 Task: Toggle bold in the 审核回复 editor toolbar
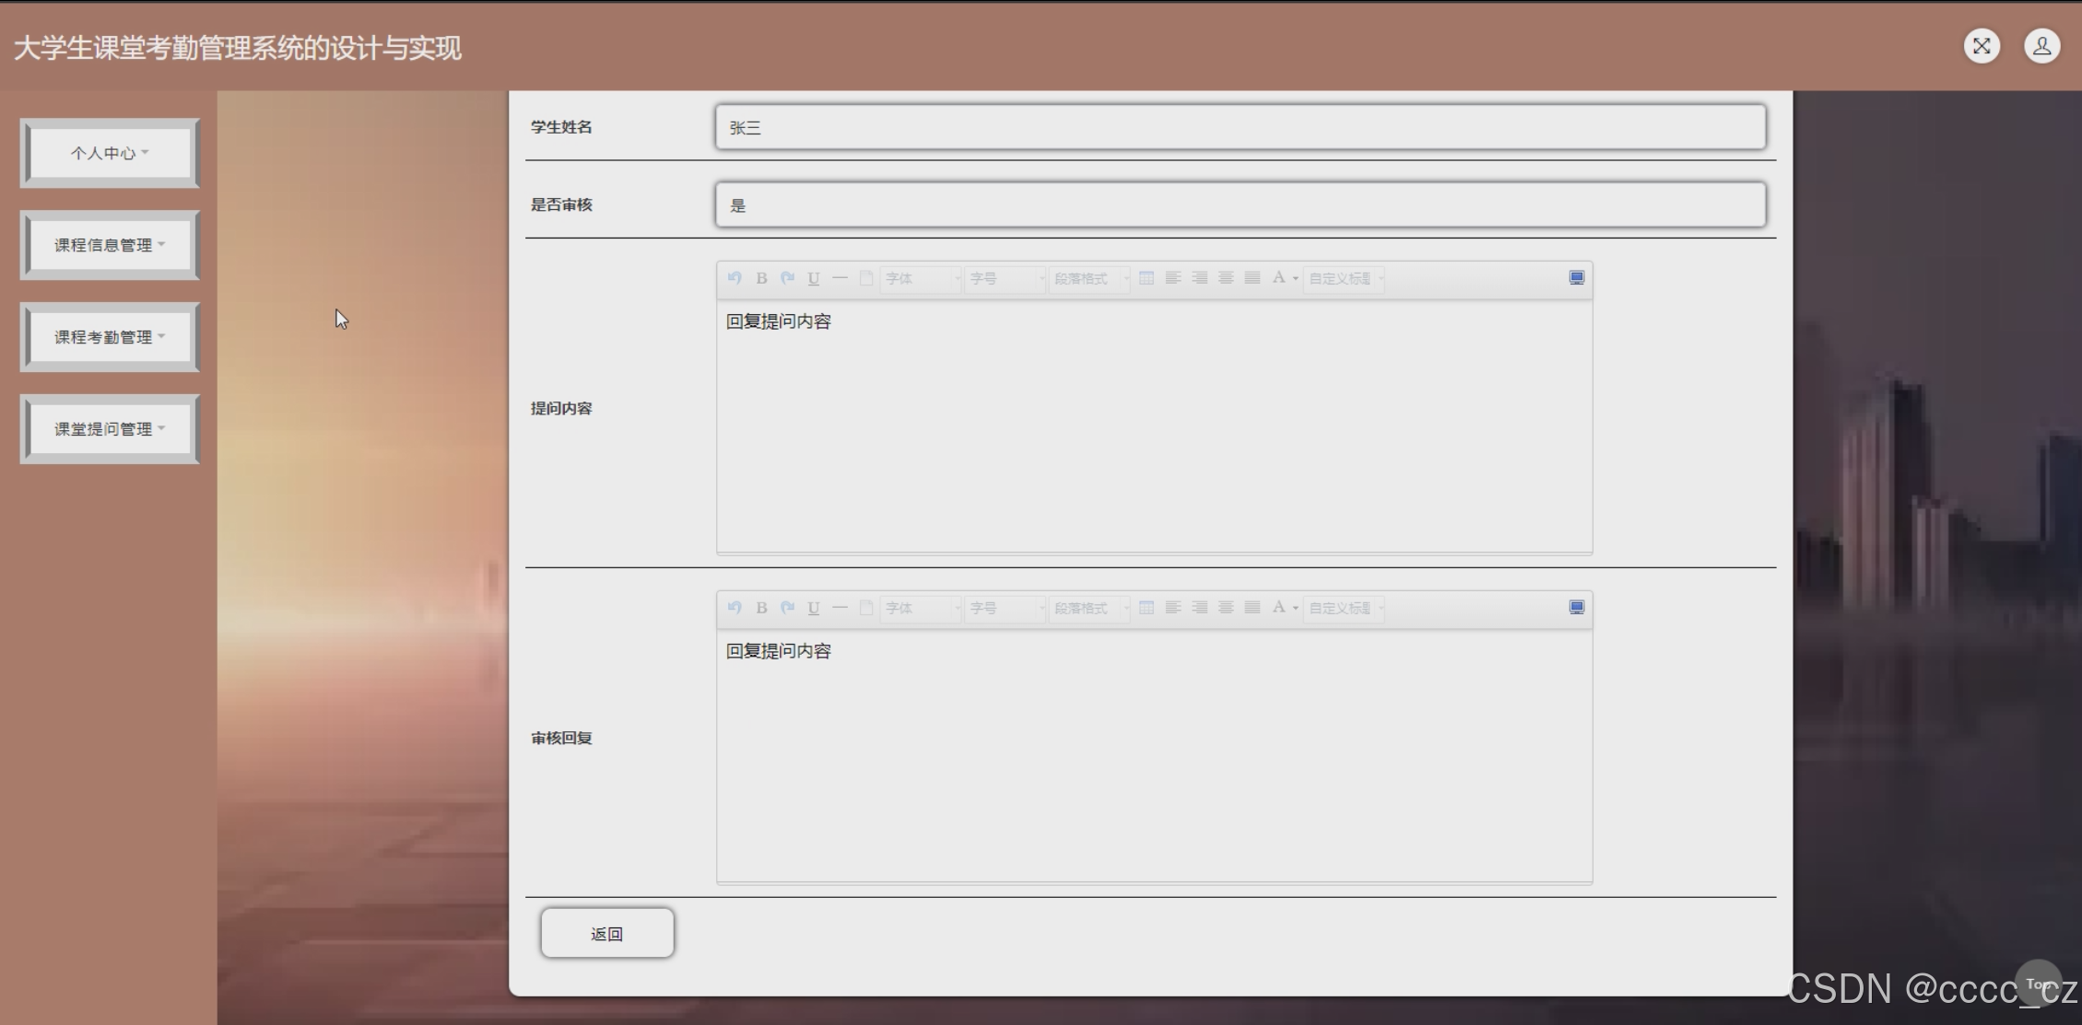tap(761, 608)
